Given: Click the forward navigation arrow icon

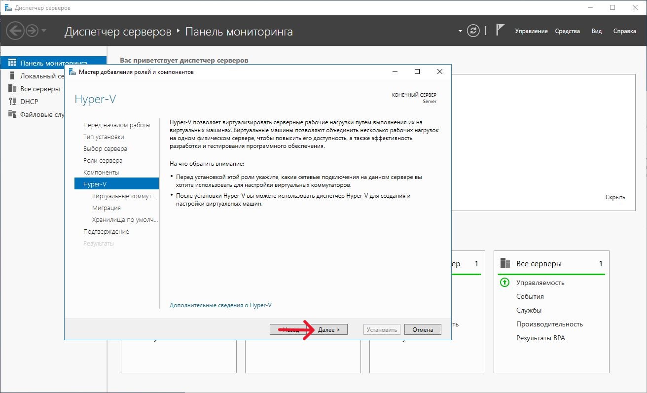Looking at the screenshot, I should point(32,31).
